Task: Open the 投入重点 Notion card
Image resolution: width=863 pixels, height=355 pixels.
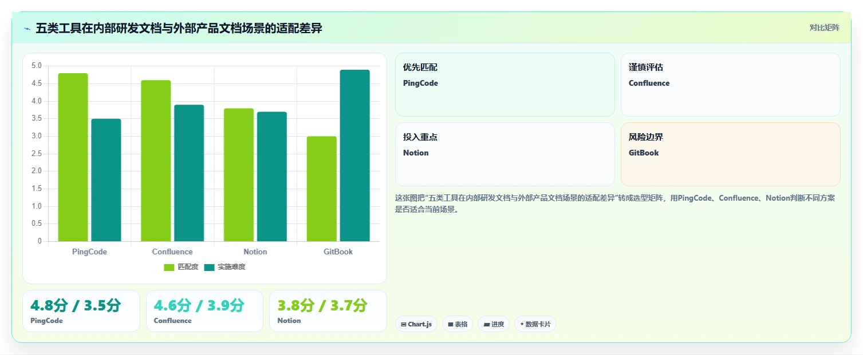Action: (505, 154)
